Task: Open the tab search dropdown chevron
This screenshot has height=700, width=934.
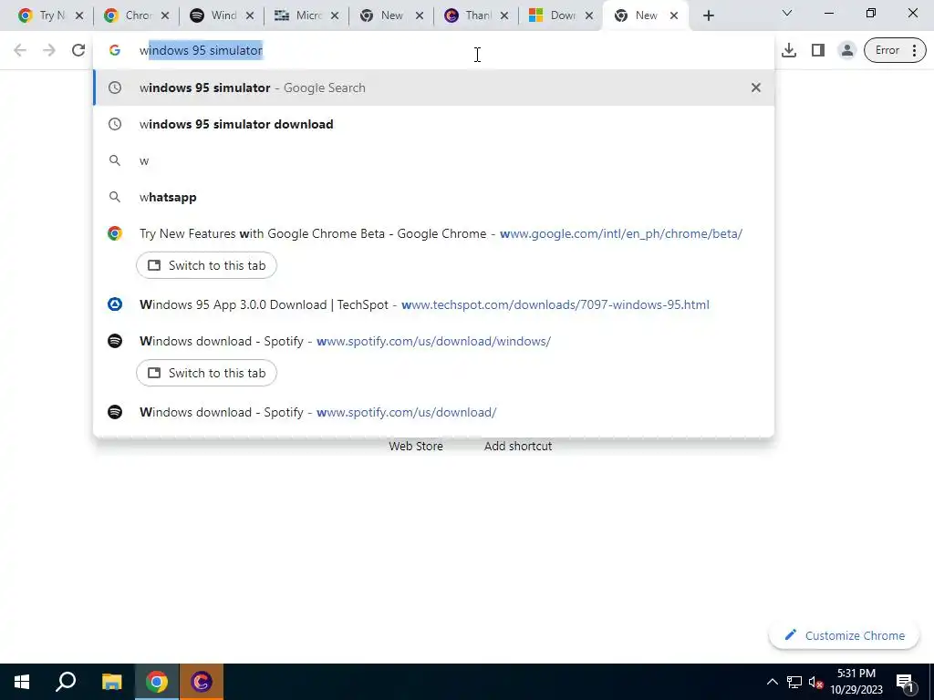Action: (x=787, y=13)
